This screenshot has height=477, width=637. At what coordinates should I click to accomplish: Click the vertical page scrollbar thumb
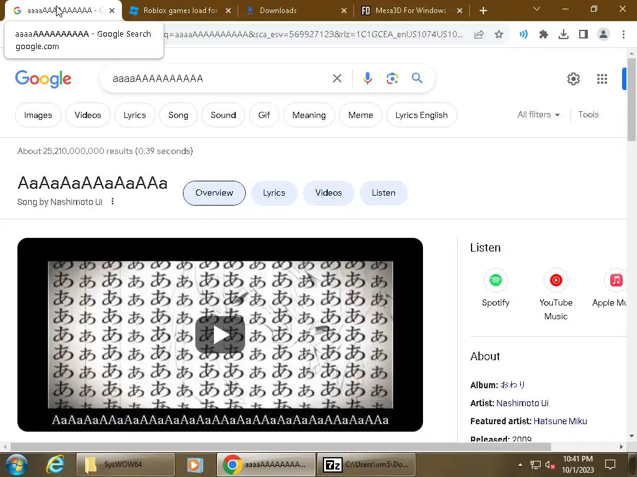(x=631, y=99)
